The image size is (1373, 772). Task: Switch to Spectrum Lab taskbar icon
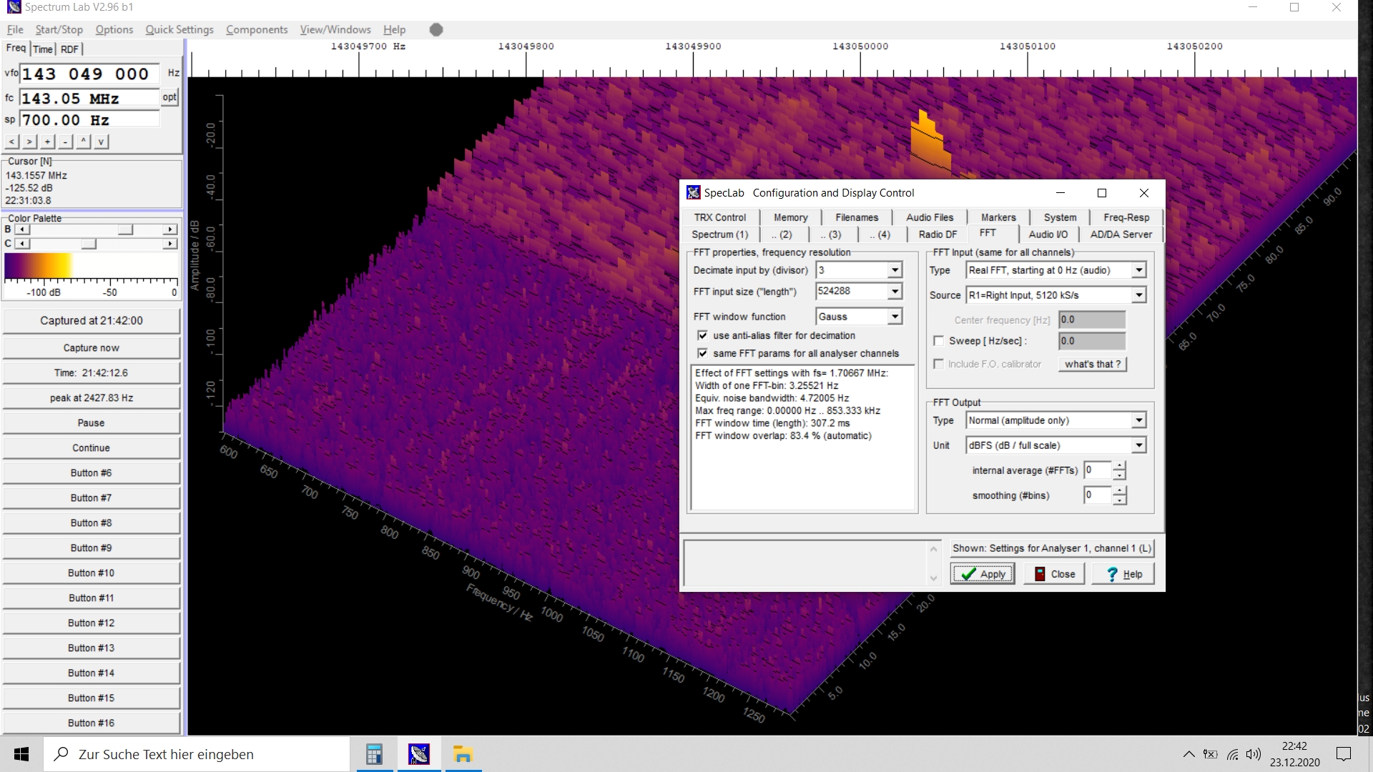419,754
